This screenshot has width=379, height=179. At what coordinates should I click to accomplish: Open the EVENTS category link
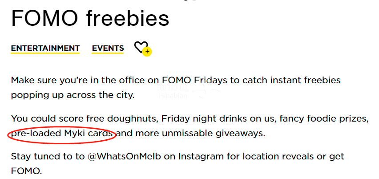click(x=108, y=48)
